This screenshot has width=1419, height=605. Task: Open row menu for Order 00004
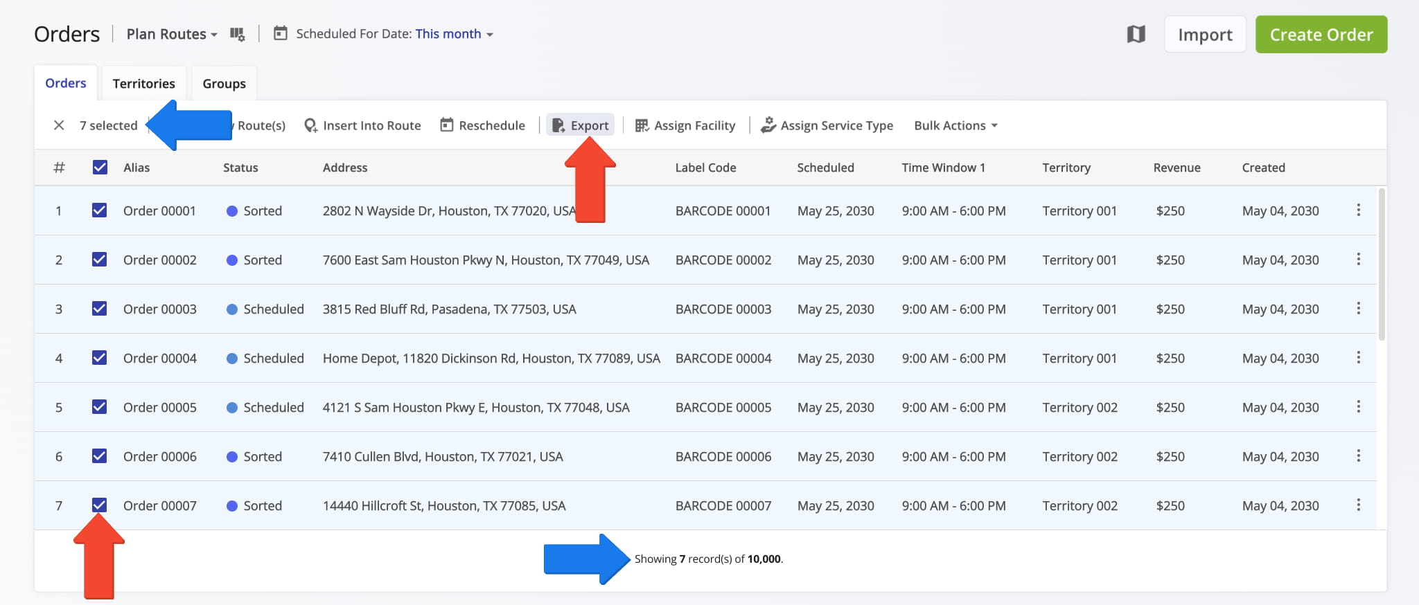point(1358,357)
